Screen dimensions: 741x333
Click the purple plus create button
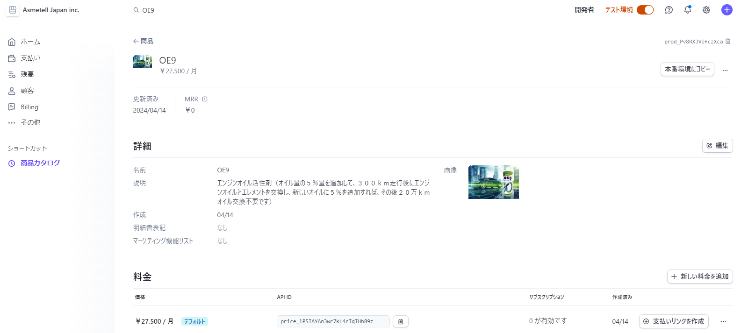[x=727, y=10]
